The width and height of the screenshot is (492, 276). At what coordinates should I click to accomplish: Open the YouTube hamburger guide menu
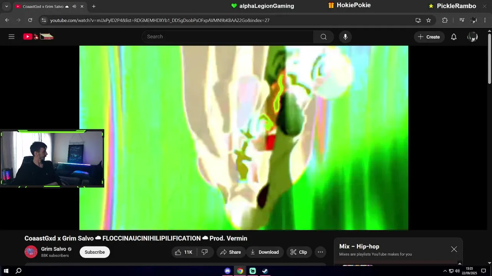pos(12,37)
